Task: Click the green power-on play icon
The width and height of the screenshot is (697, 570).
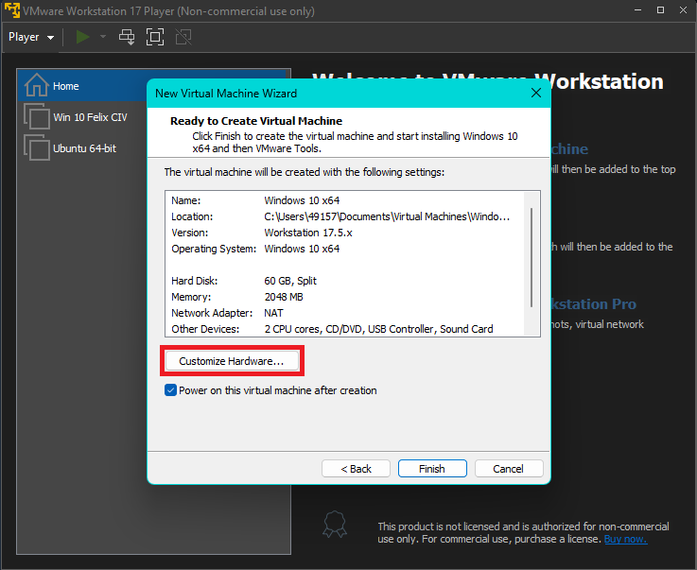Action: pyautogui.click(x=82, y=37)
